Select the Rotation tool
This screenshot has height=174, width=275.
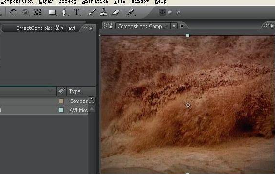pos(13,13)
